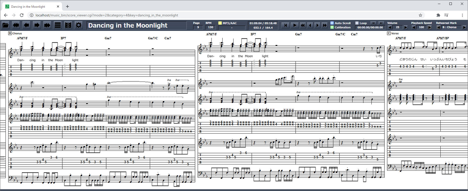Skip playback to the beginning
Screen dimensions: 468x191
point(286,25)
